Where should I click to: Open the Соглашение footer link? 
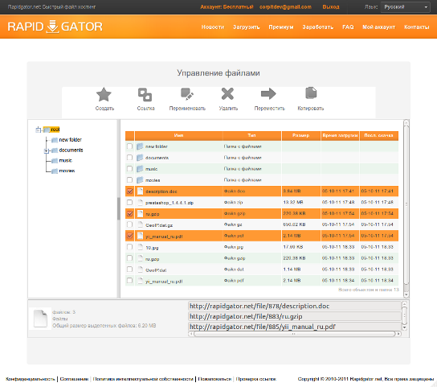coord(74,379)
